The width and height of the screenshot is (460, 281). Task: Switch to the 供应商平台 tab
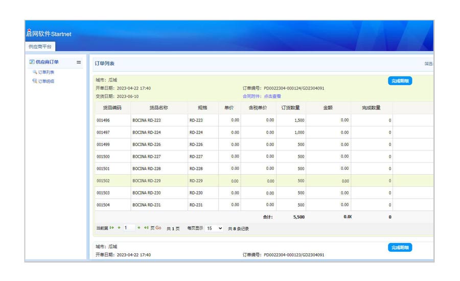[x=40, y=47]
